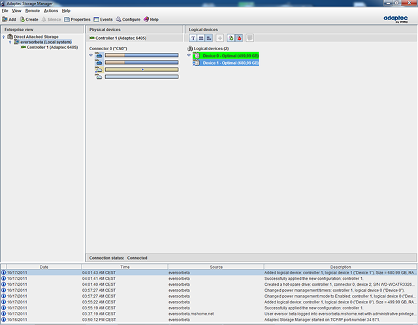Select the 04:01:41 AM applied configuration event

pos(209,279)
